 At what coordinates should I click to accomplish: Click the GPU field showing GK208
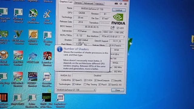(82, 13)
